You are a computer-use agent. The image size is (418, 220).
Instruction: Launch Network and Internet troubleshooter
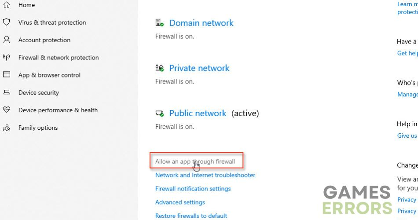coord(205,175)
